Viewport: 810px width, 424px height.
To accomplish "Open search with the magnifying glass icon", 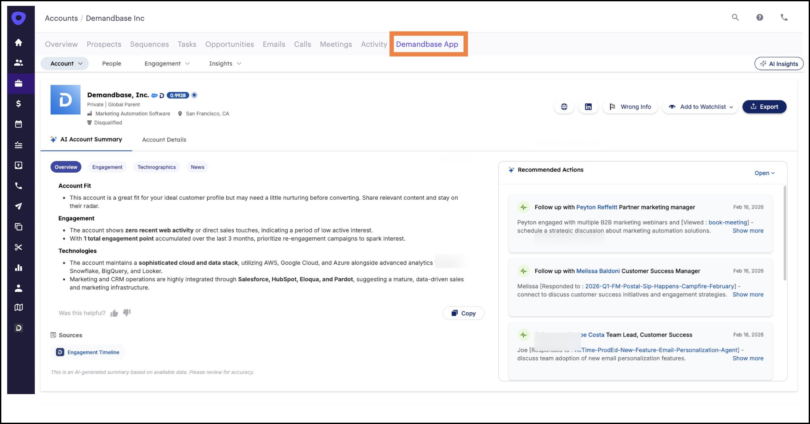I will click(x=735, y=18).
